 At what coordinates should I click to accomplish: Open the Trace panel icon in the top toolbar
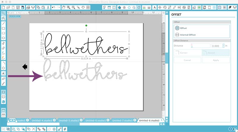pos(199,7)
